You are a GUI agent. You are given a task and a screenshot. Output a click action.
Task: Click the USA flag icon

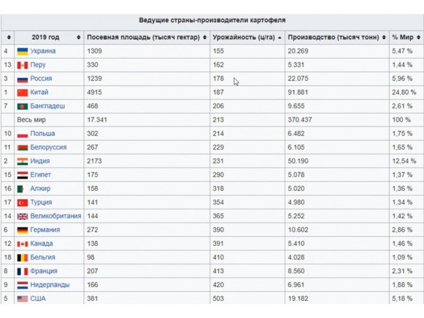click(22, 299)
